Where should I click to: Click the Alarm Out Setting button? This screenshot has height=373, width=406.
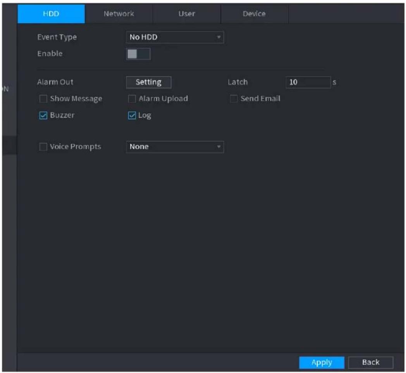point(148,82)
